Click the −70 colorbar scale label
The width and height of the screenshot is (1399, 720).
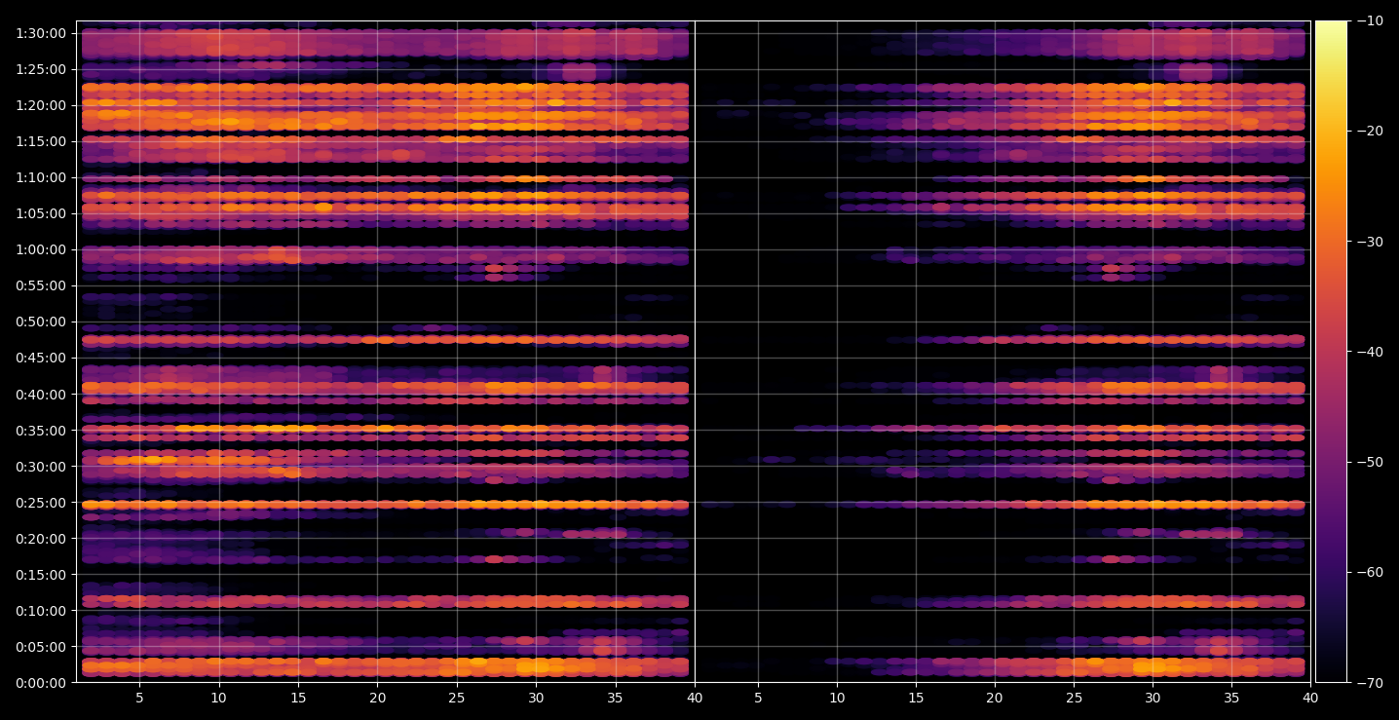[x=1370, y=682]
